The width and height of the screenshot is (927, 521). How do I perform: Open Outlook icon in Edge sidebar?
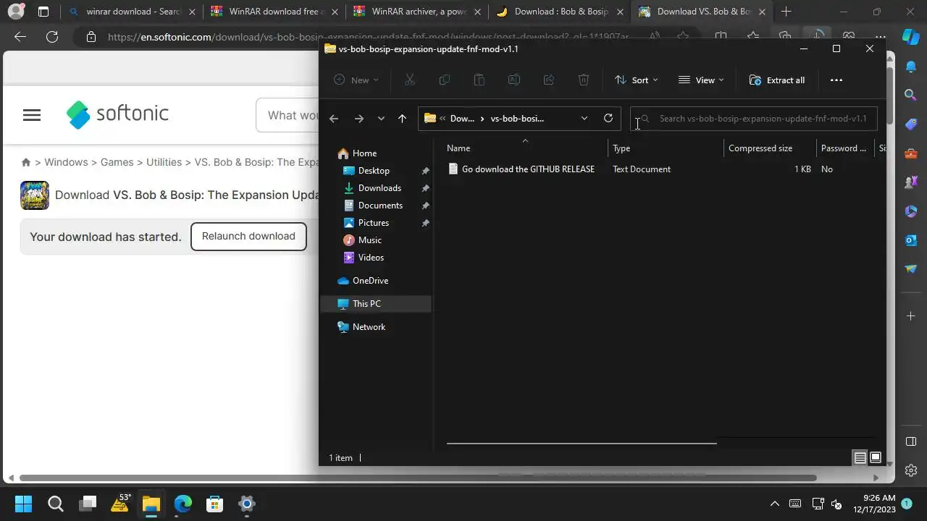pos(911,240)
